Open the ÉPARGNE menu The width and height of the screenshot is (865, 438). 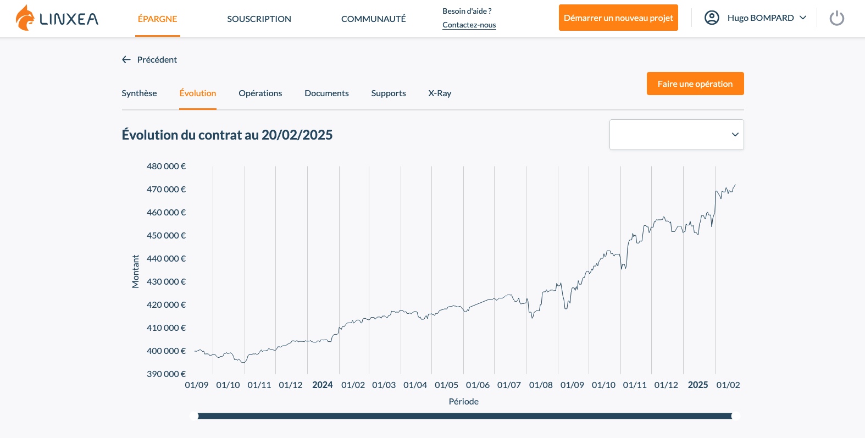pos(157,19)
